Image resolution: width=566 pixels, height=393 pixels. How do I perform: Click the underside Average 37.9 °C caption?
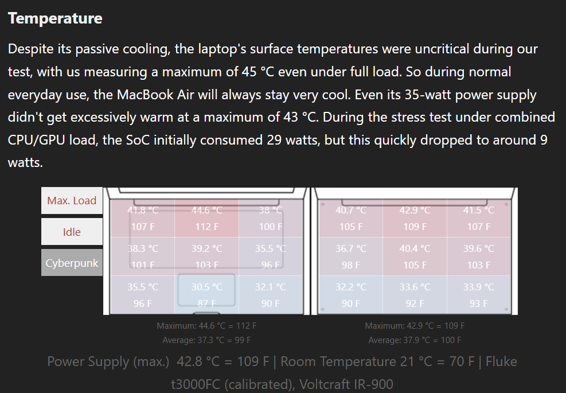click(415, 340)
